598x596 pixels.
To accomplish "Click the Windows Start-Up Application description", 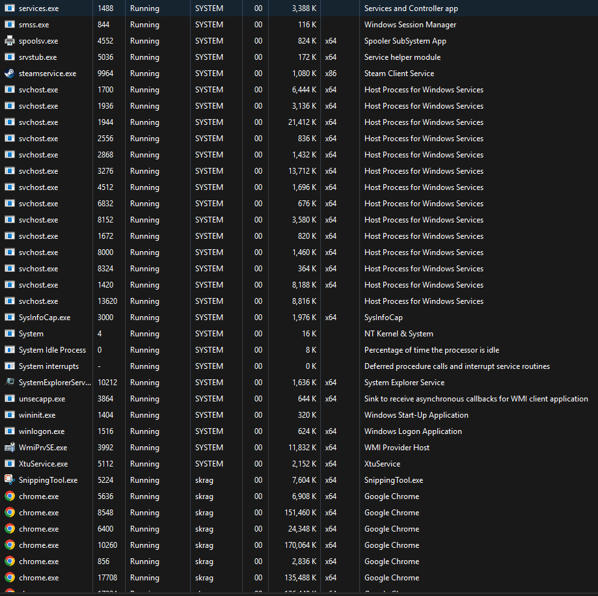I will click(x=416, y=415).
